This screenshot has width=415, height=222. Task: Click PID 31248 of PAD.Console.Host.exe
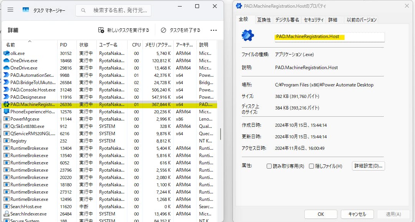point(66,90)
